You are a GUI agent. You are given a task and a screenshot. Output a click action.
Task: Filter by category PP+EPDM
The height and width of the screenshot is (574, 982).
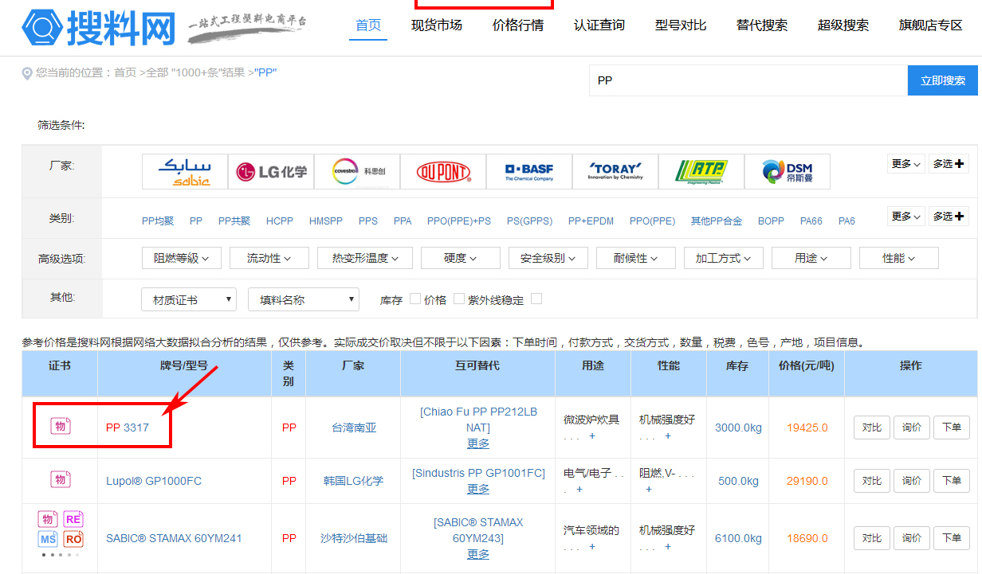click(x=591, y=221)
